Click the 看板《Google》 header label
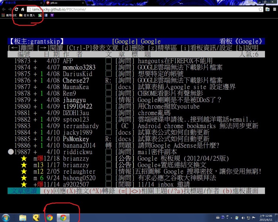278x222 pixels. click(x=241, y=41)
